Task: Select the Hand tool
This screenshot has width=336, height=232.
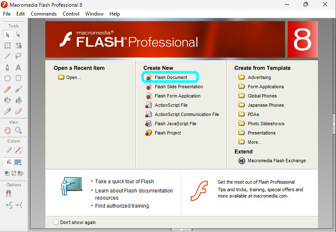Action: 8,130
